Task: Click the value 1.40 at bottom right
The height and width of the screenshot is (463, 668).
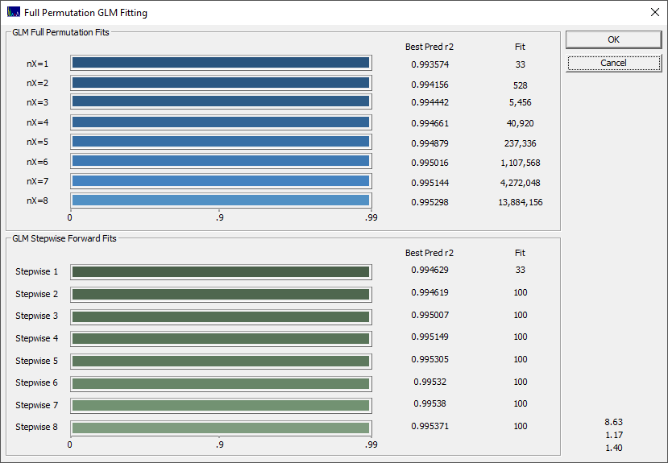Action: pos(613,448)
